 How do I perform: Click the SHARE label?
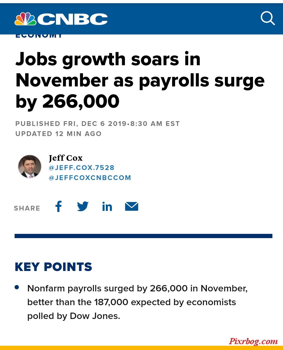[27, 208]
